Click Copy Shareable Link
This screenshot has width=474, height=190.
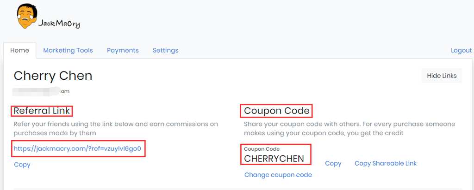pos(386,163)
